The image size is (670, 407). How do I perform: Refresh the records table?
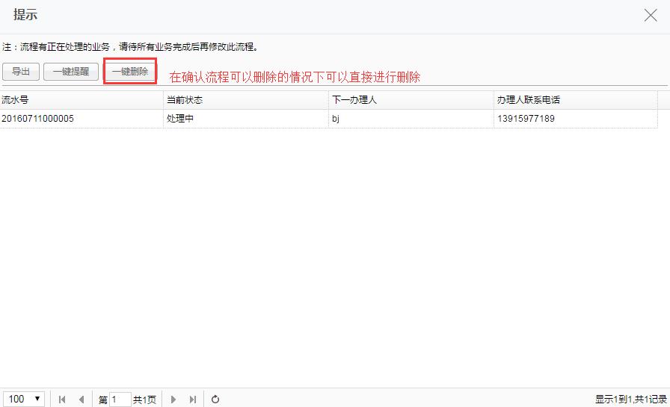click(215, 400)
